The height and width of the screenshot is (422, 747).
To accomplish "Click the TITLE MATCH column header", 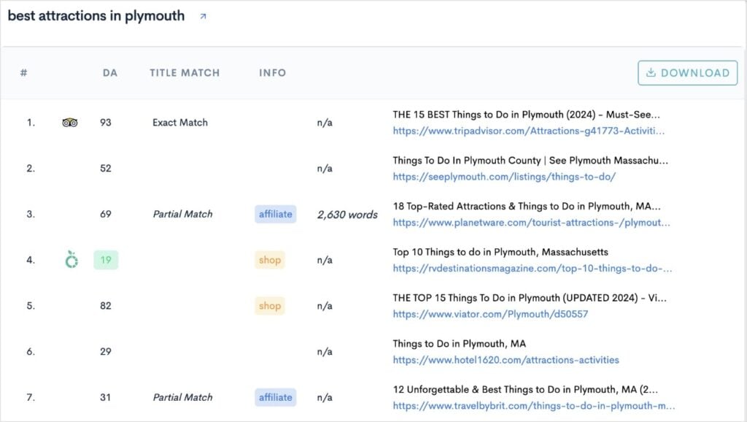I will point(184,72).
